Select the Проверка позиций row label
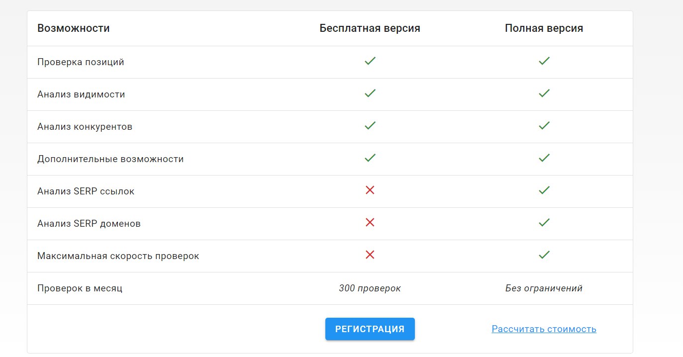The height and width of the screenshot is (357, 683). pos(81,62)
